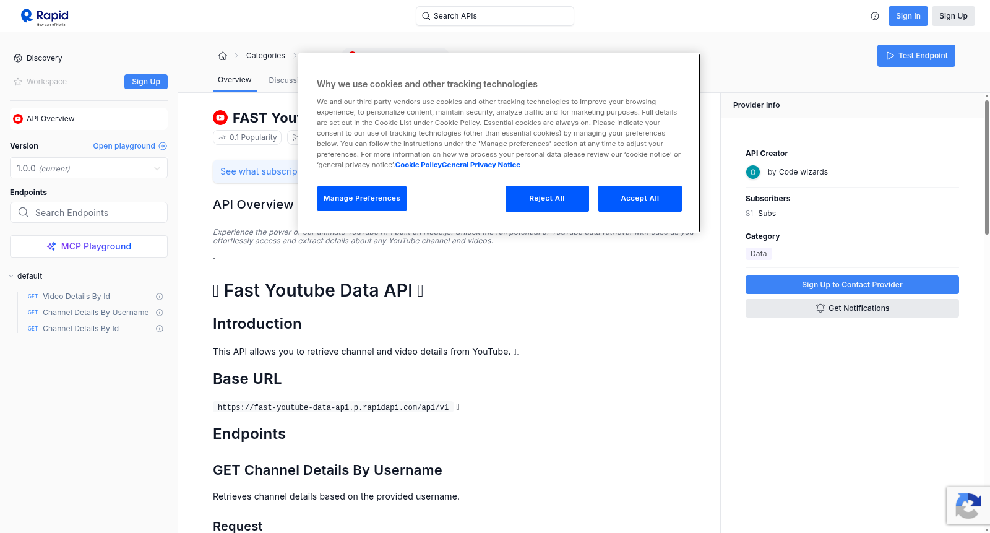Click the FAST YouTube red logo icon
Screen dimensions: 990x533
click(x=220, y=118)
